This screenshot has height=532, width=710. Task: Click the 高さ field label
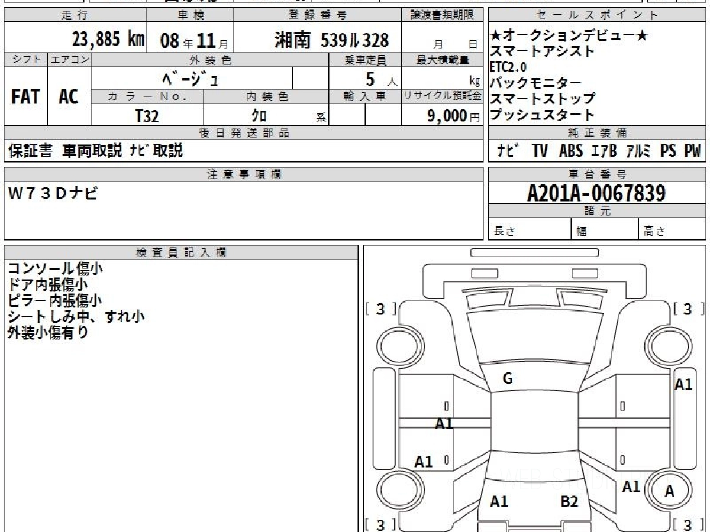point(654,231)
